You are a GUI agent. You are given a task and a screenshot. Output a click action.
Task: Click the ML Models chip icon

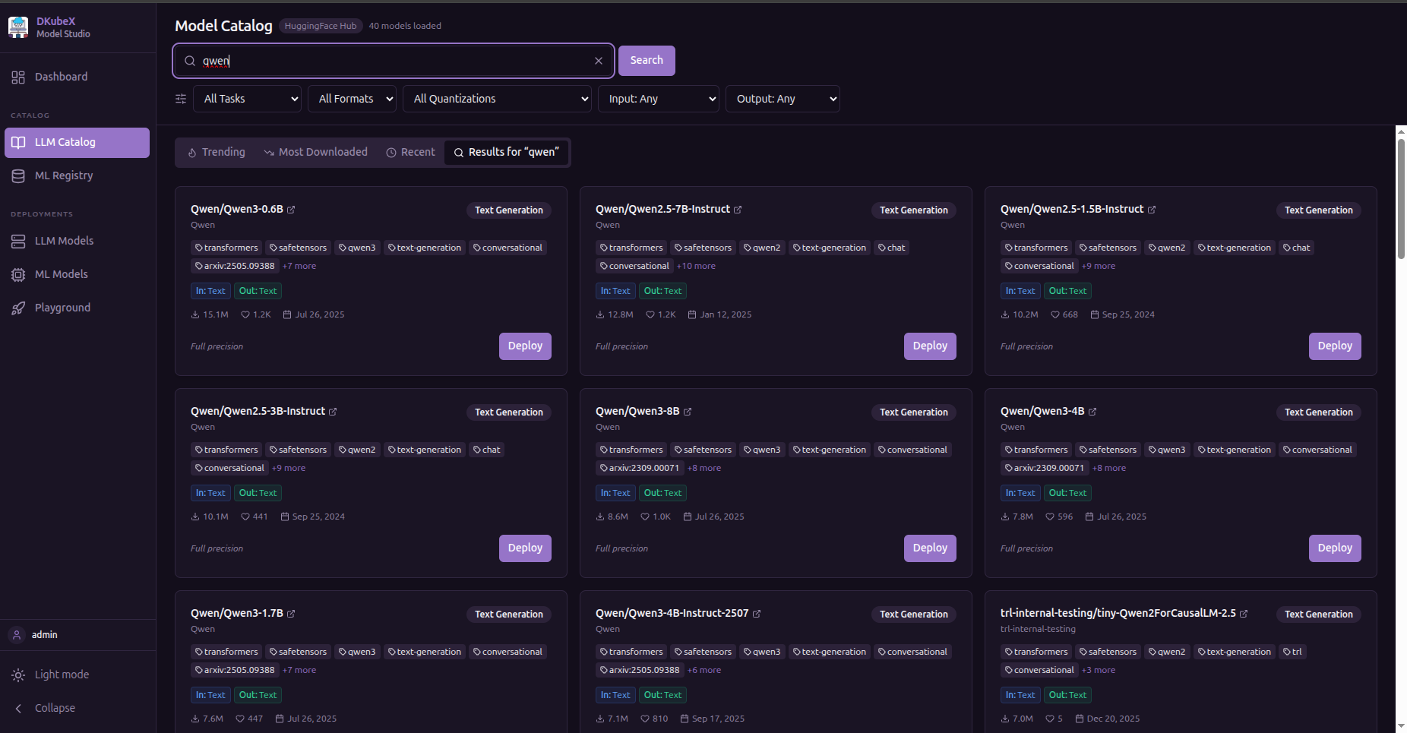(x=18, y=274)
